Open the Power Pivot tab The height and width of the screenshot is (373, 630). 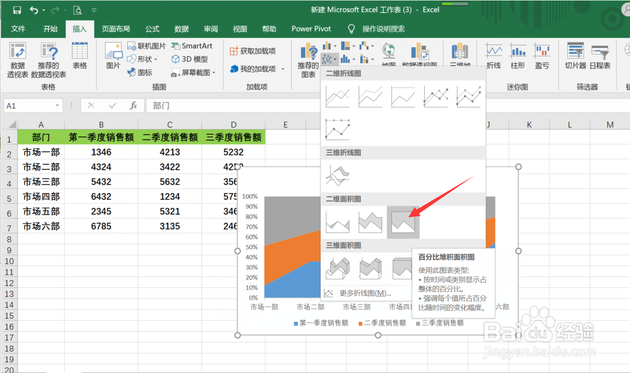[311, 29]
